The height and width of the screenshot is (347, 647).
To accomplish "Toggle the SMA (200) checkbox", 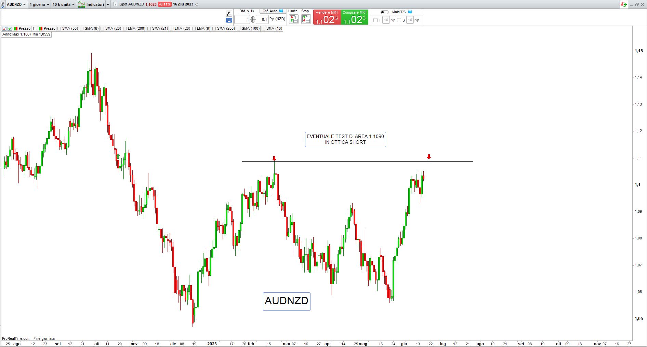I will 214,29.
